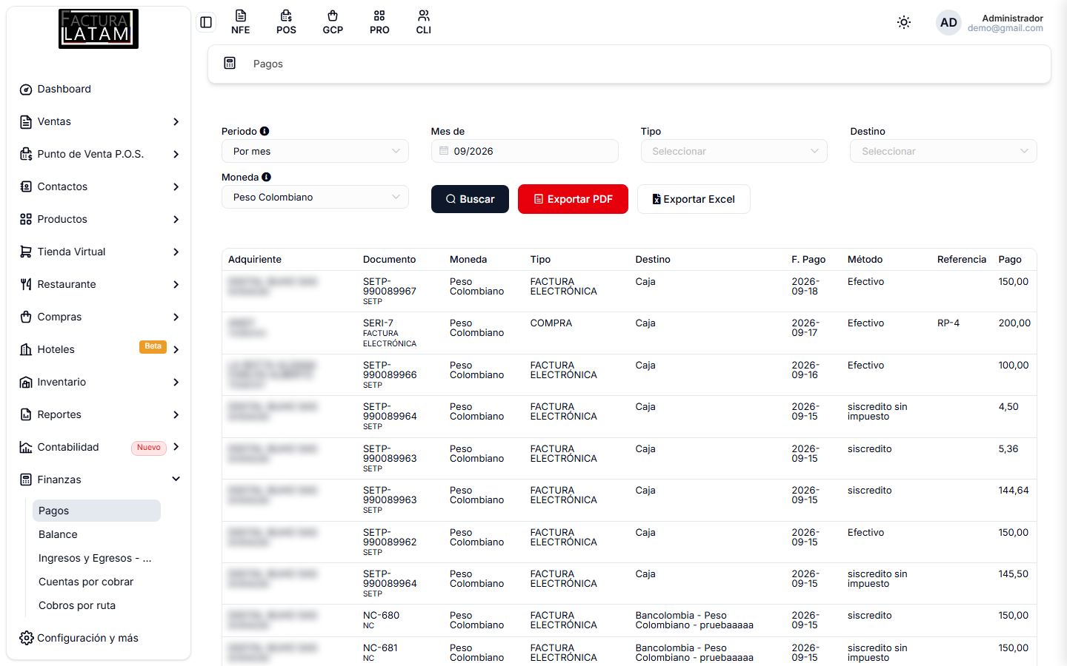
Task: Expand the Contabilidad menu
Action: [x=99, y=447]
